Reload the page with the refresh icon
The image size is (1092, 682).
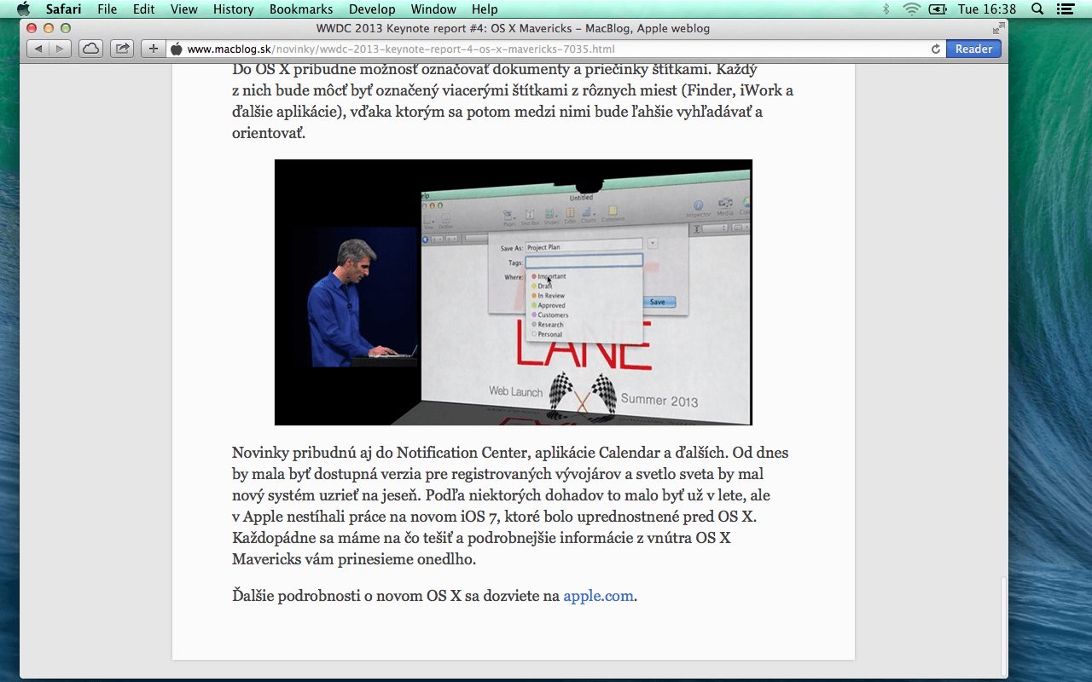pos(936,49)
